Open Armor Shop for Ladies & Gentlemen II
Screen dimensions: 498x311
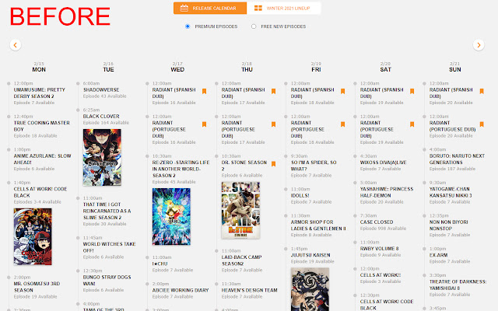318,225
